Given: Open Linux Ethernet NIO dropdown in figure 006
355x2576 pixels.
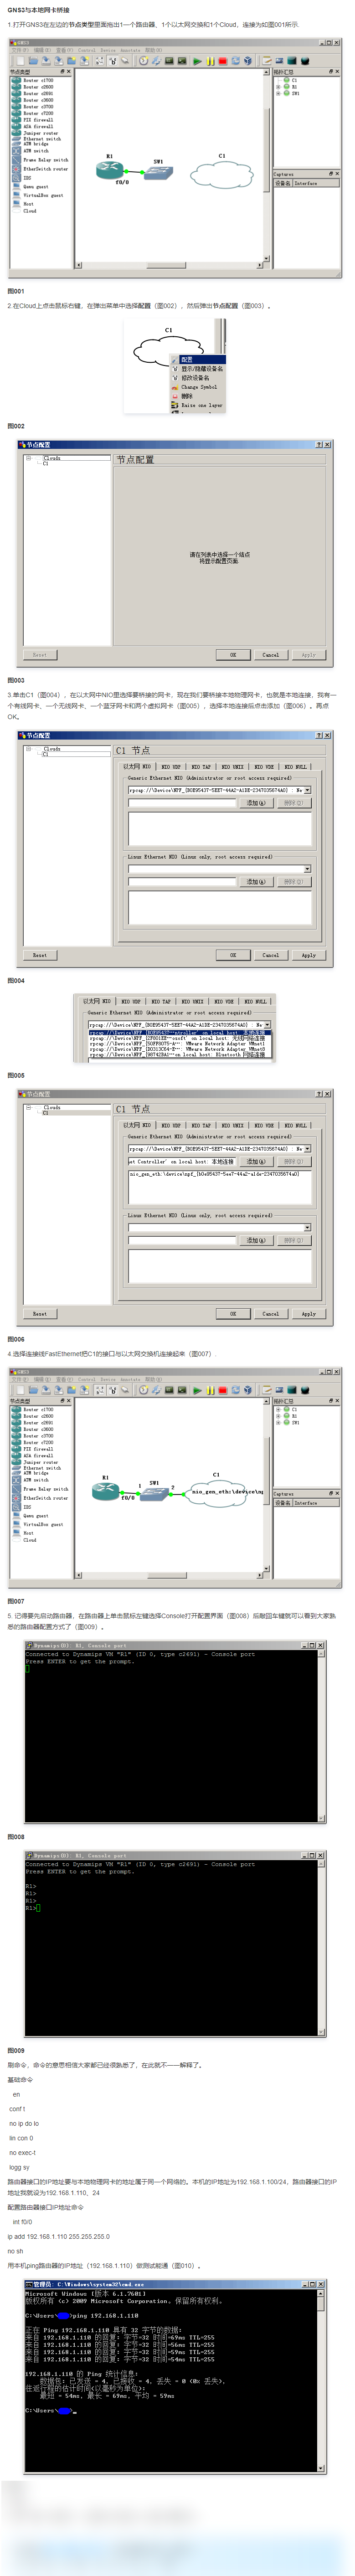Looking at the screenshot, I should pyautogui.click(x=307, y=1228).
